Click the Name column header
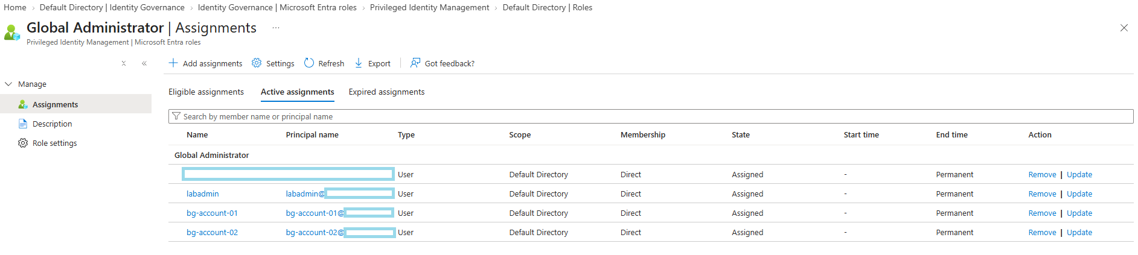 [x=197, y=134]
